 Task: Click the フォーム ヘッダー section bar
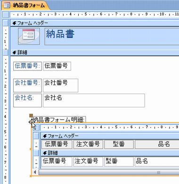pos(95,23)
